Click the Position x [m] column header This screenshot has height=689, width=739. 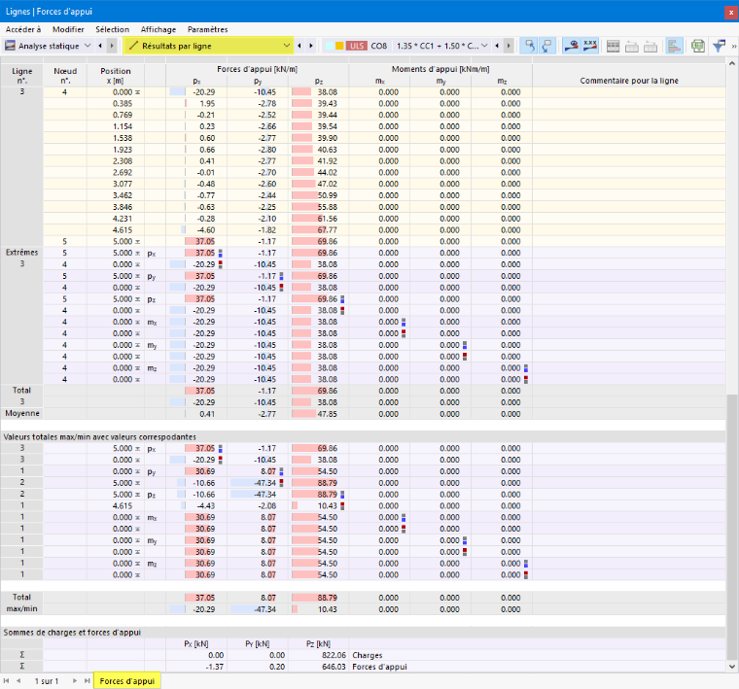(x=116, y=76)
